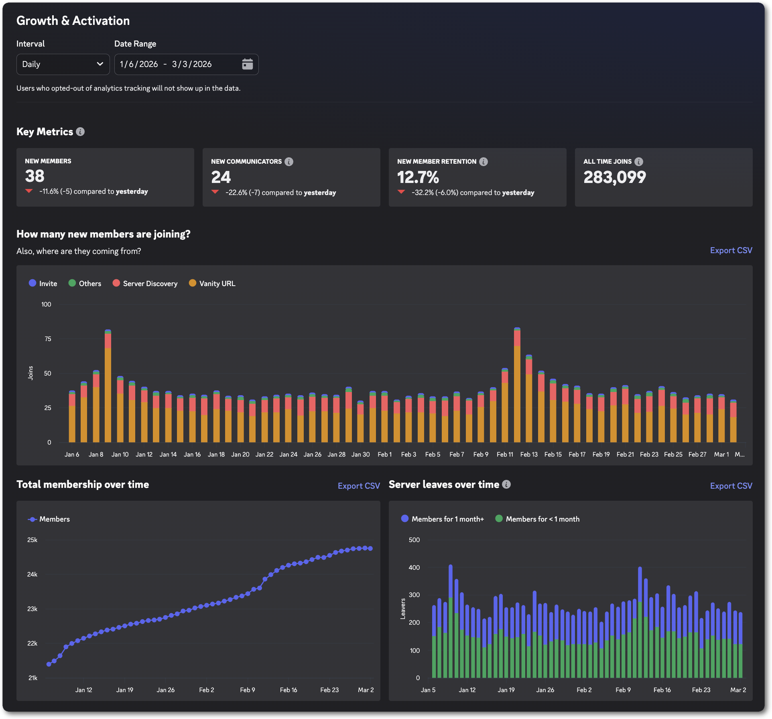772x719 pixels.
Task: Open the date range field
Action: [x=177, y=64]
